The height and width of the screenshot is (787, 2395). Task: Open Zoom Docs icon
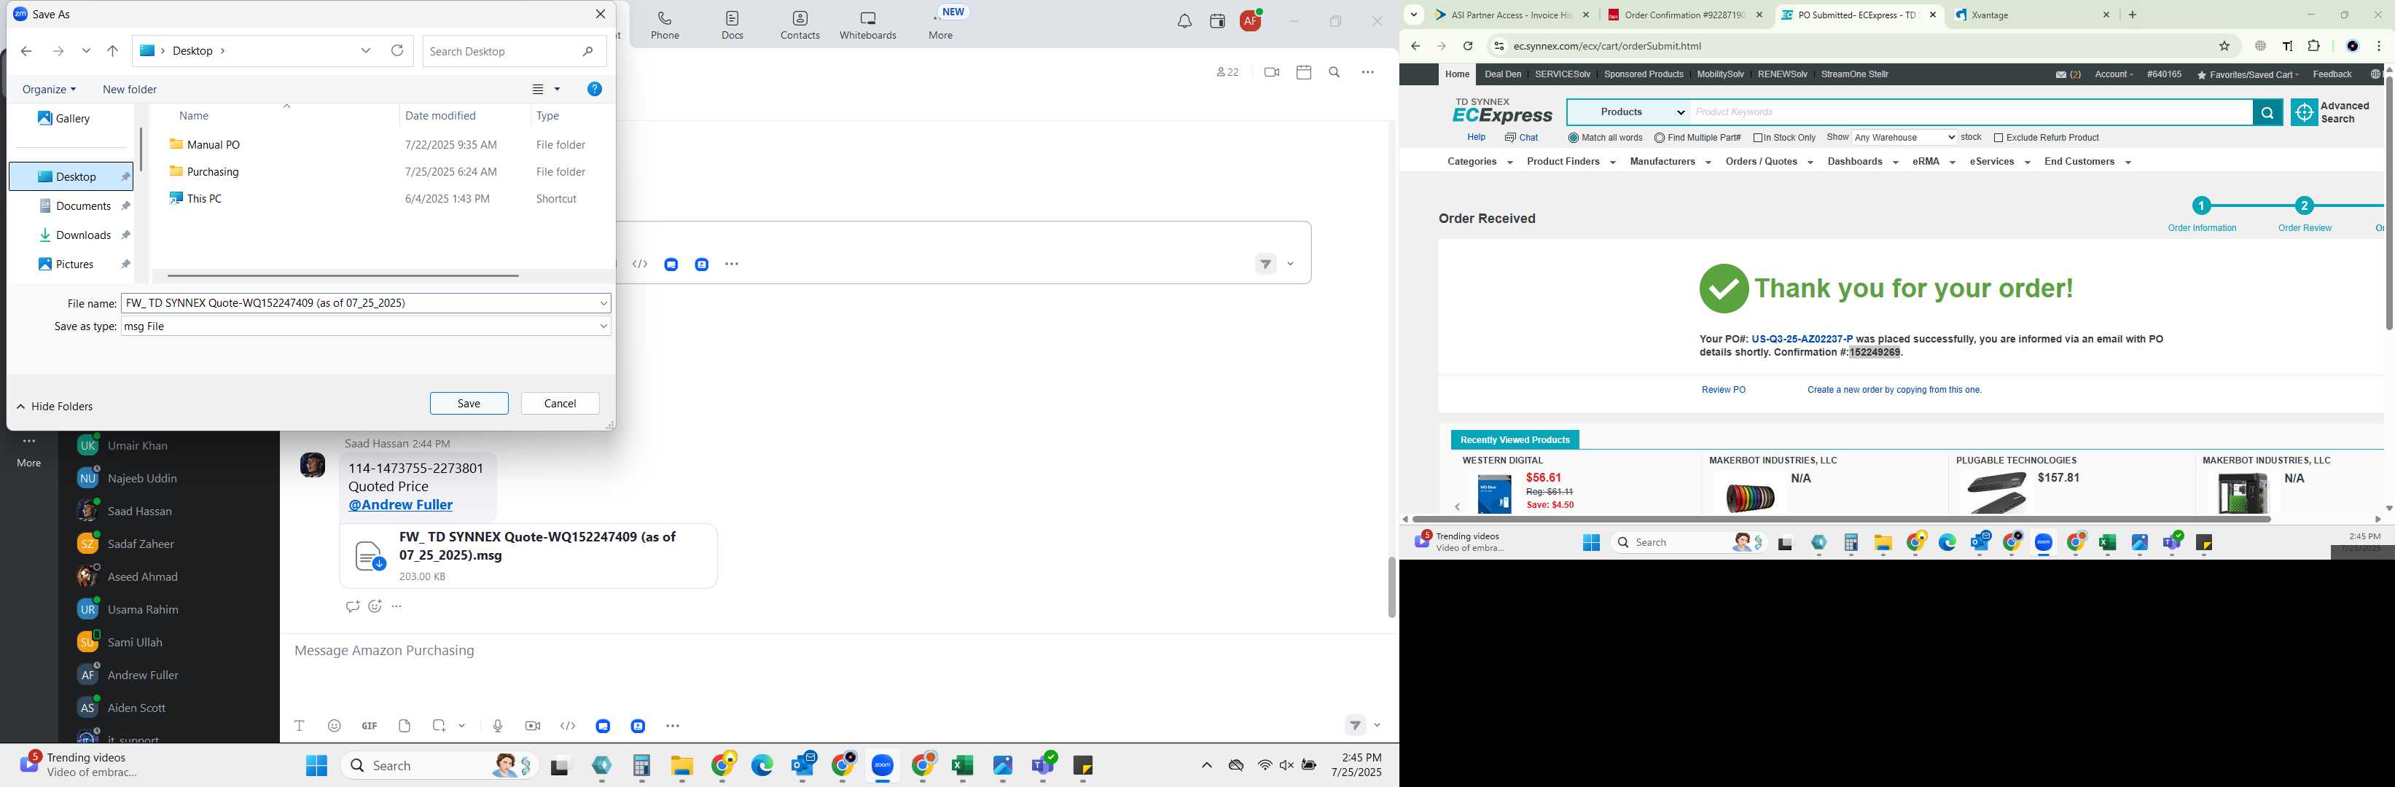[x=732, y=25]
